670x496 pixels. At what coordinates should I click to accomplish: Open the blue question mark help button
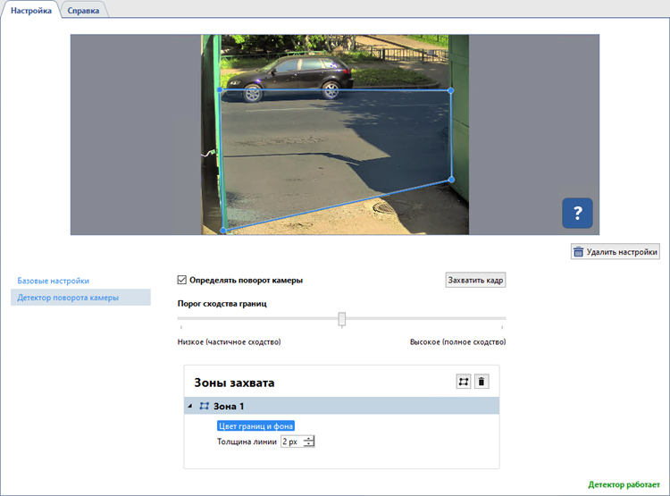[577, 213]
